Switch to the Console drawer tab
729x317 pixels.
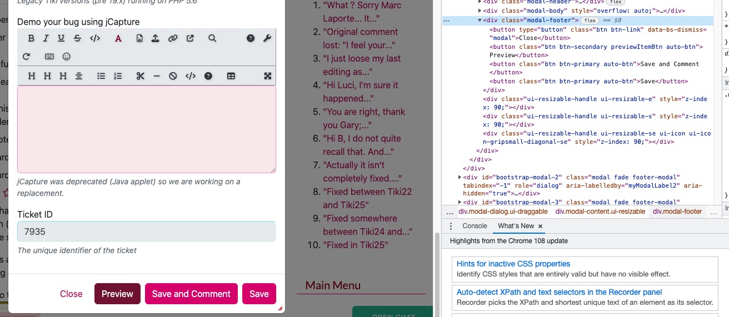475,226
